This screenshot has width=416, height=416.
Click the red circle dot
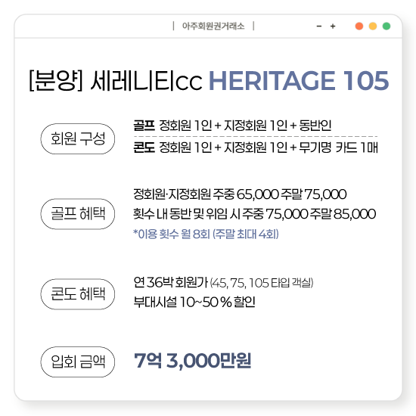tap(359, 26)
